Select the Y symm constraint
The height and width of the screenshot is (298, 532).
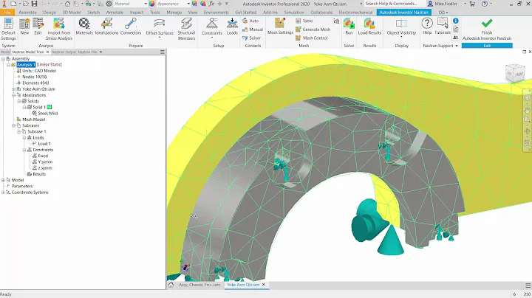pyautogui.click(x=45, y=162)
